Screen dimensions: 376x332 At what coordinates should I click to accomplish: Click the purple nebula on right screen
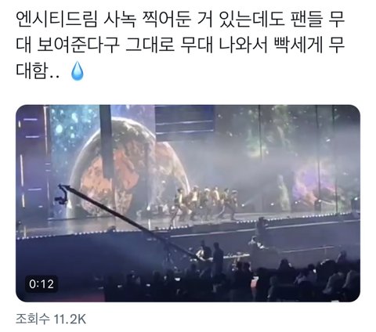tap(312, 182)
